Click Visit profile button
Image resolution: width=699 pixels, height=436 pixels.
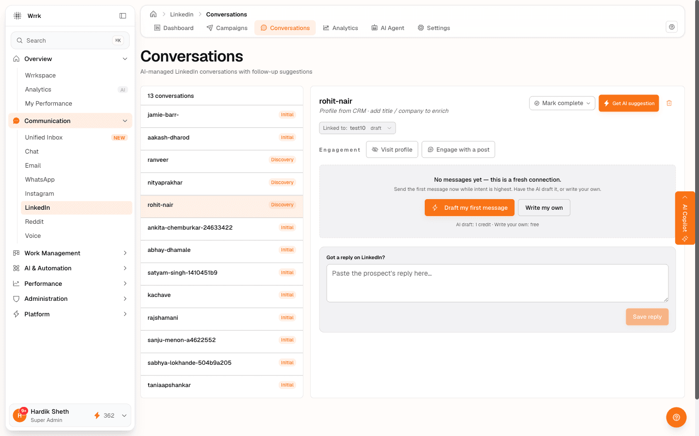tap(392, 150)
